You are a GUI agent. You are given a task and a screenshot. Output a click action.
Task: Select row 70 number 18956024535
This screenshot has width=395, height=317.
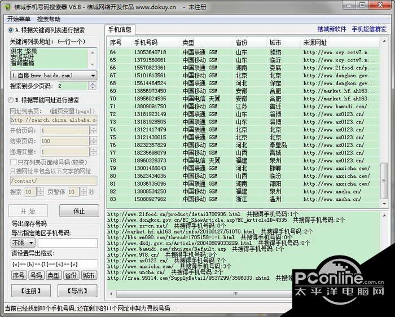tap(243, 99)
